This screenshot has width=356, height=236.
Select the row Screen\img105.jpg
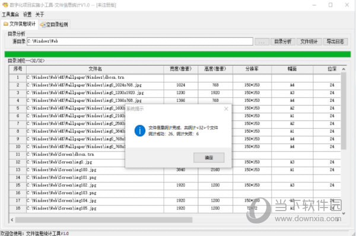point(175,209)
